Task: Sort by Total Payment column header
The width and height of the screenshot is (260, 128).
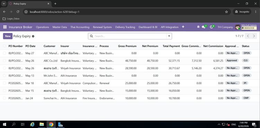Action: (x=171, y=46)
